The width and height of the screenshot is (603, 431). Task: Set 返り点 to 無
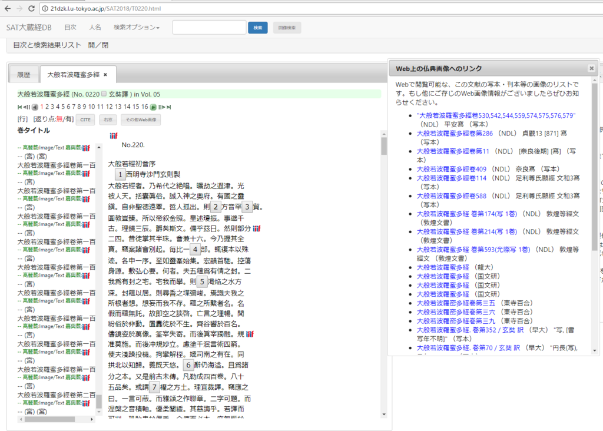(x=59, y=119)
